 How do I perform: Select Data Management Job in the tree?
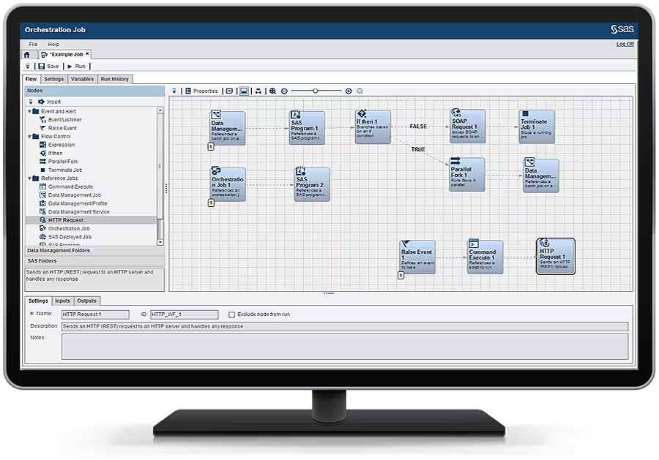[x=75, y=195]
